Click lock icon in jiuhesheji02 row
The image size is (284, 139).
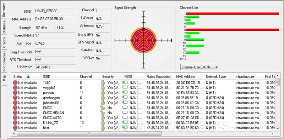point(103,103)
